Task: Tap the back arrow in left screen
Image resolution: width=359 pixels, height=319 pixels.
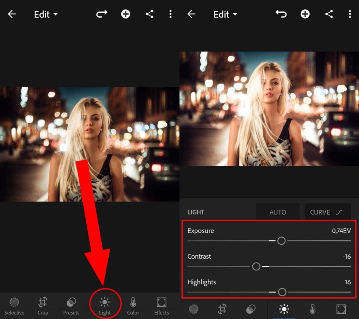Action: coord(12,14)
